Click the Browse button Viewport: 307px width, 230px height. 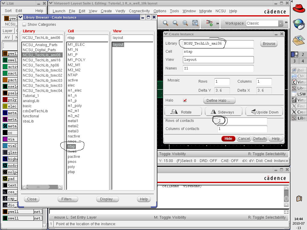click(269, 43)
